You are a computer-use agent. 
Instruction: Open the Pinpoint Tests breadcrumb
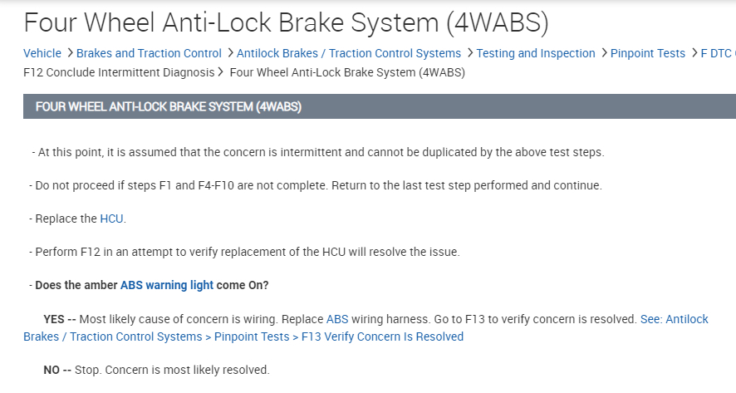tap(648, 53)
